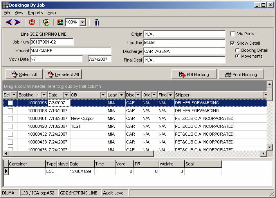The height and width of the screenshot is (198, 276).
Task: Click the purple exit door icon
Action: (96, 22)
